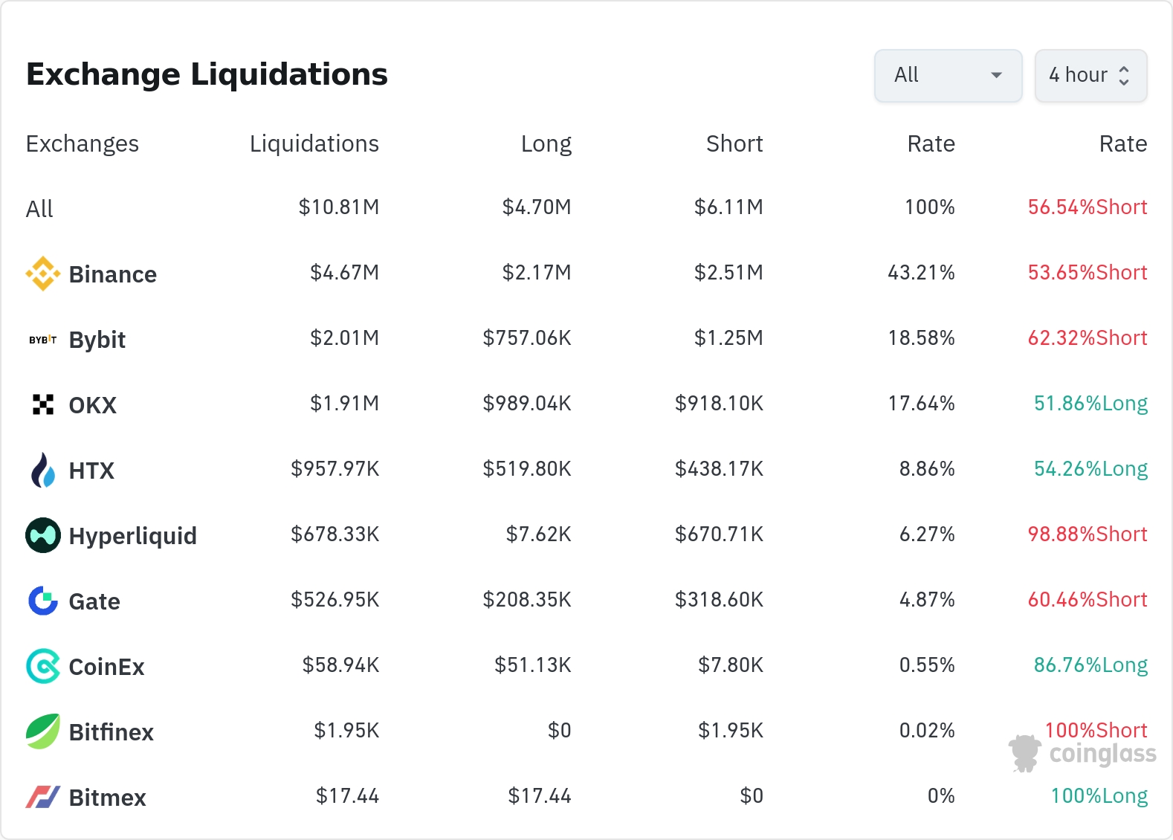Viewport: 1173px width, 840px height.
Task: Click the coinglass watermark logo
Action: pyautogui.click(x=1082, y=754)
